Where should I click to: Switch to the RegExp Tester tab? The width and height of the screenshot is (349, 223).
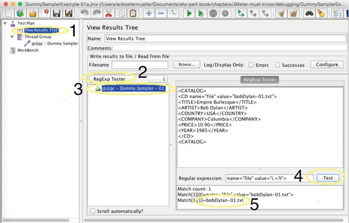tap(259, 80)
